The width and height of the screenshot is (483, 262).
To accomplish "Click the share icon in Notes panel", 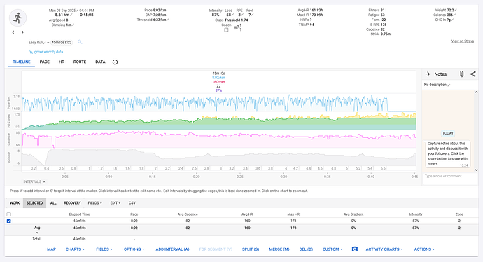I will point(472,74).
